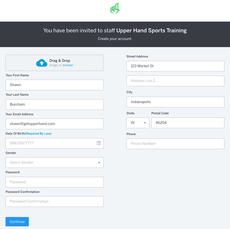Image resolution: width=230 pixels, height=229 pixels.
Task: Focus the Your First Name field
Action: [x=54, y=85]
